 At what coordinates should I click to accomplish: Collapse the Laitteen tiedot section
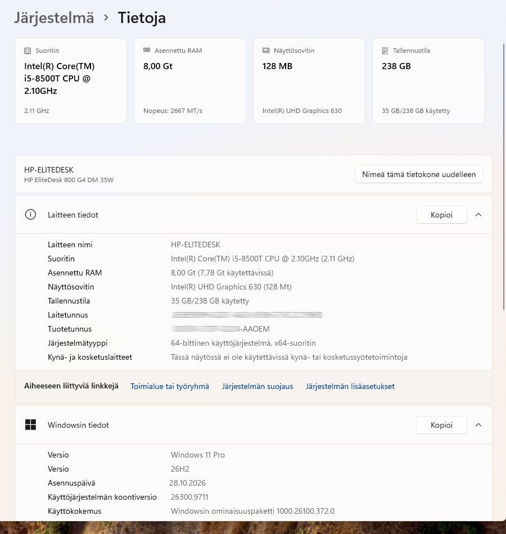tap(478, 215)
